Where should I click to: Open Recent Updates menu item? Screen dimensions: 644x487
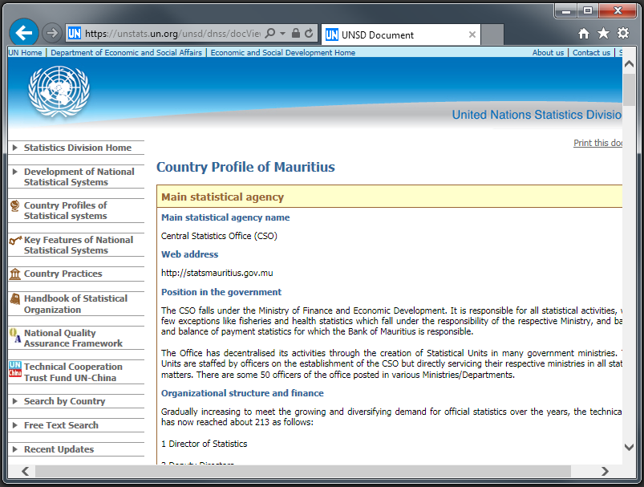pos(59,449)
